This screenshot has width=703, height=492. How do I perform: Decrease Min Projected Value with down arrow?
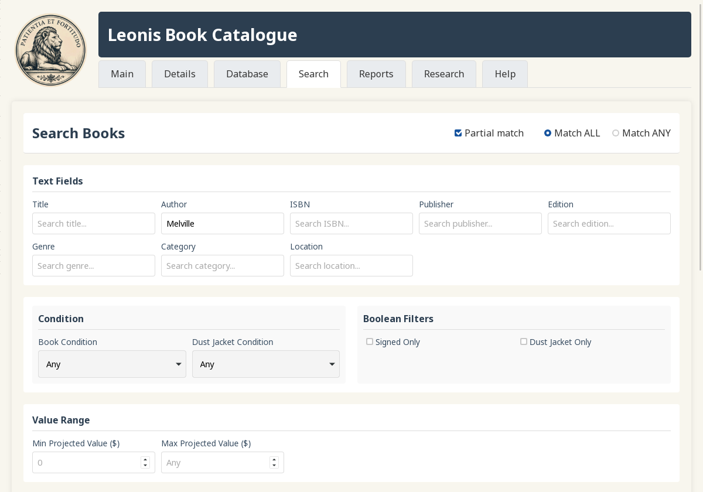tap(145, 466)
